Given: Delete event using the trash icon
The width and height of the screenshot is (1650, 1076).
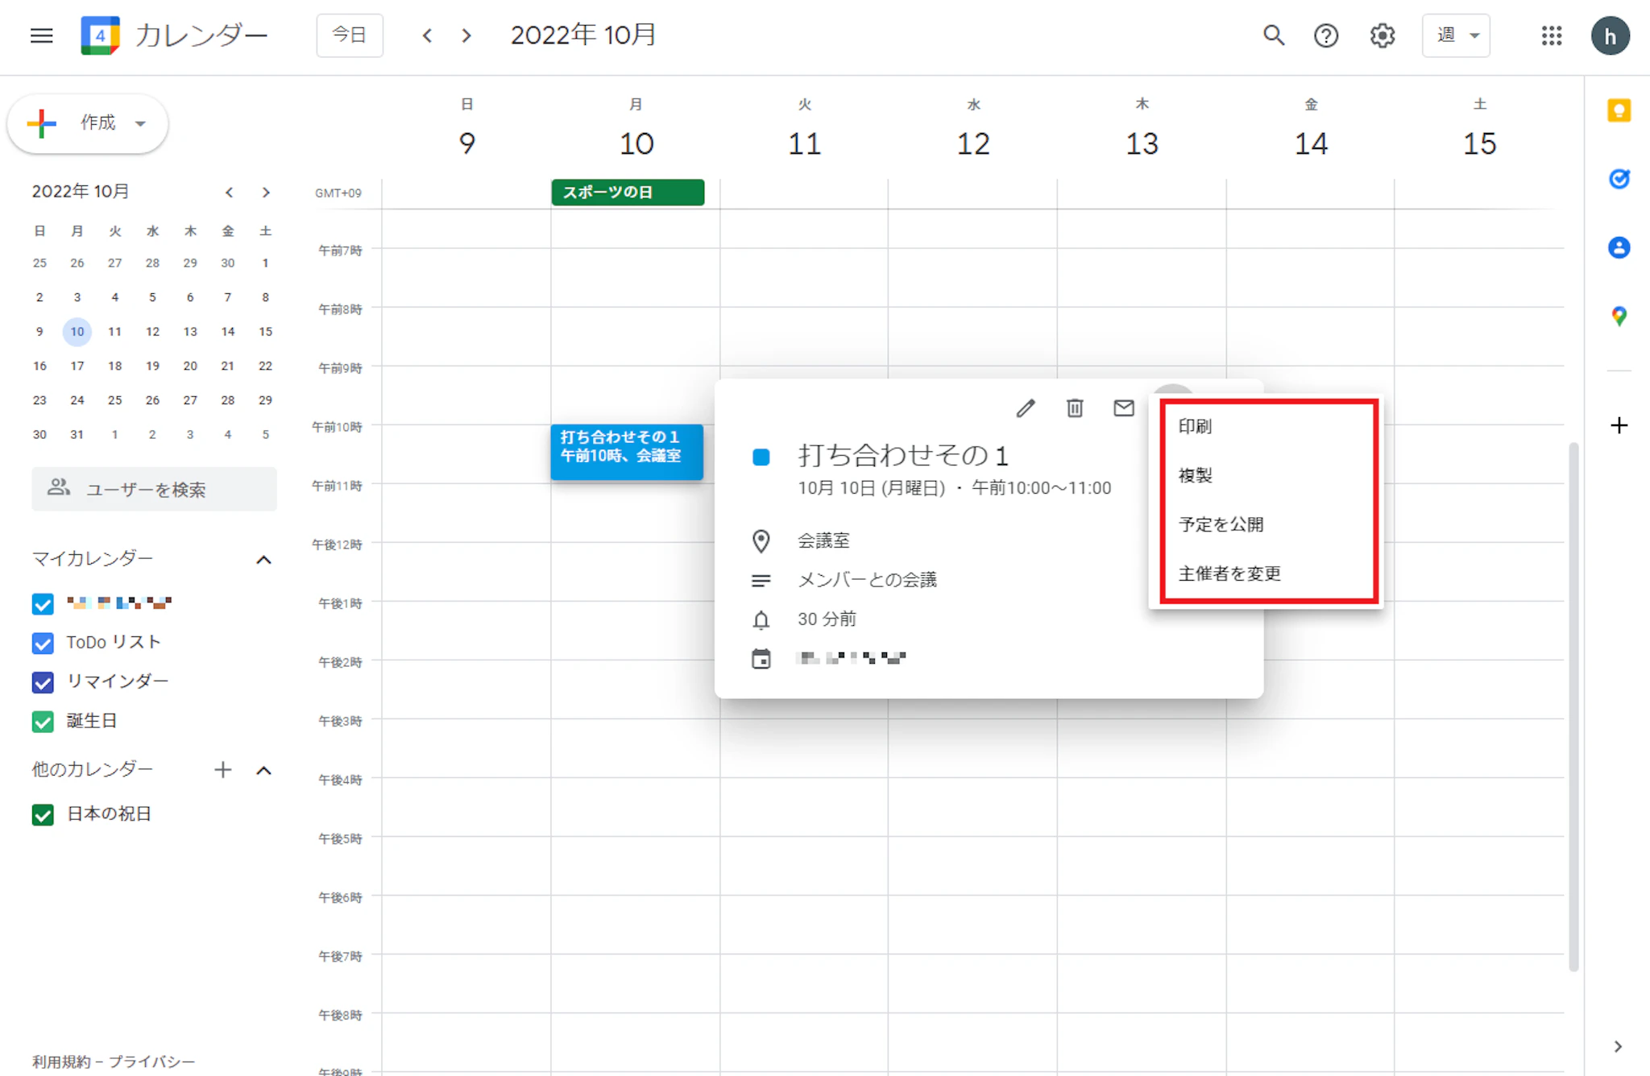Looking at the screenshot, I should [x=1075, y=408].
